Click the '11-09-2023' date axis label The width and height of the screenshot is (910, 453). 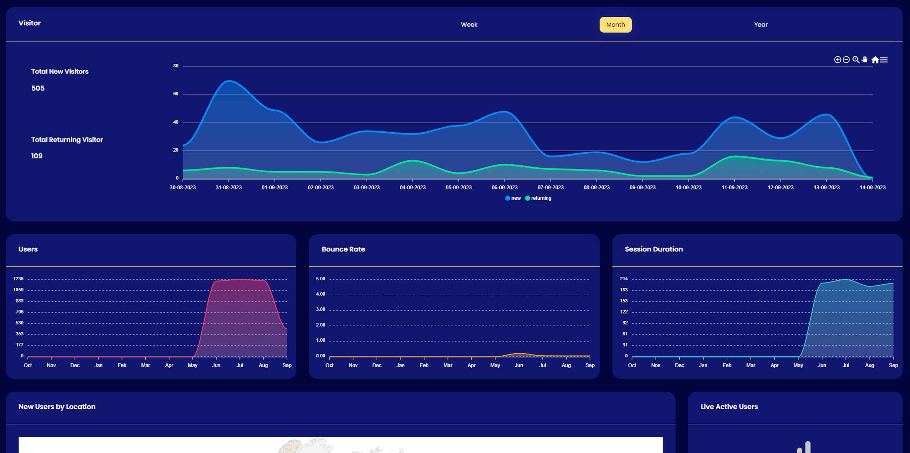(735, 188)
